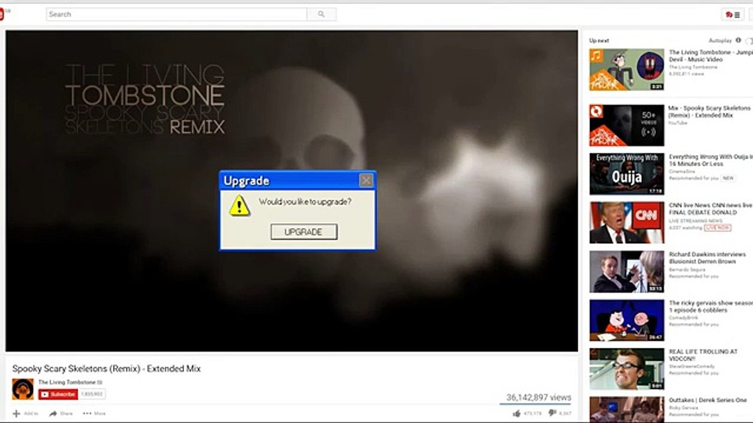
Task: Click the CinemaSins channel name
Action: (682, 172)
